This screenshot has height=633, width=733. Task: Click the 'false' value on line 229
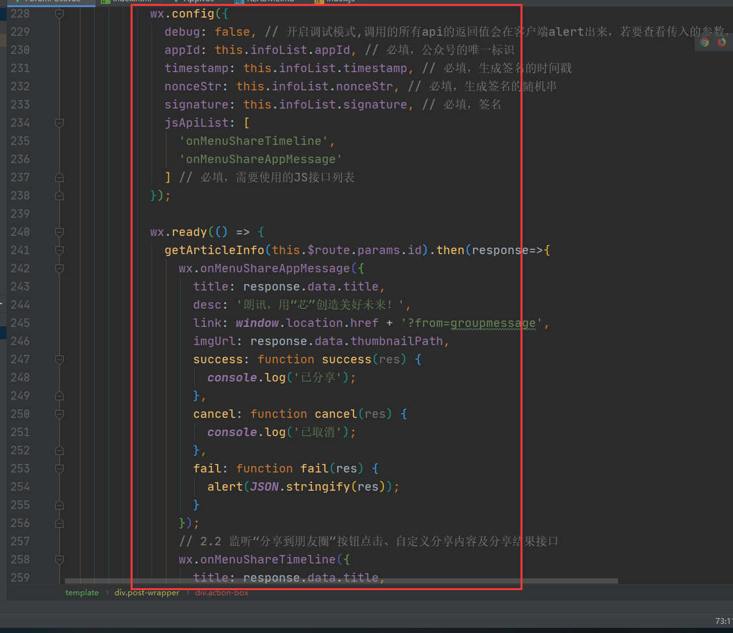[233, 32]
